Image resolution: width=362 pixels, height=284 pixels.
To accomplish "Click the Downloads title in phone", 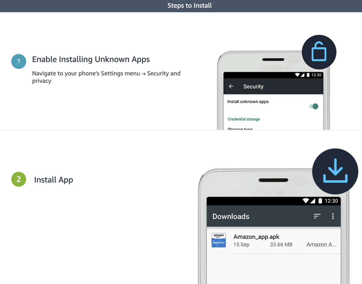I will click(x=231, y=216).
